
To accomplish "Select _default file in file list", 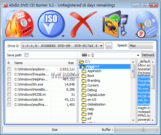I will click(144, 61).
